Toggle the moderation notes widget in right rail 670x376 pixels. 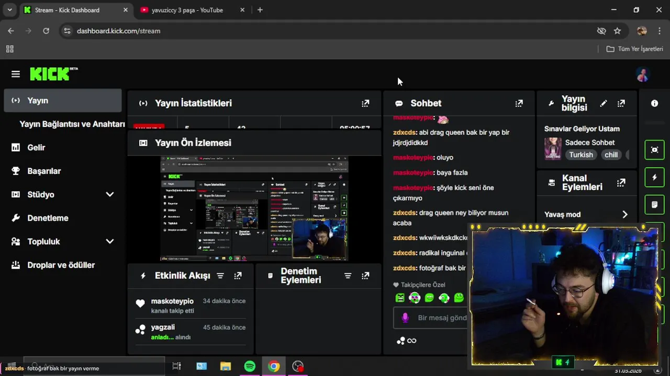[x=654, y=205]
